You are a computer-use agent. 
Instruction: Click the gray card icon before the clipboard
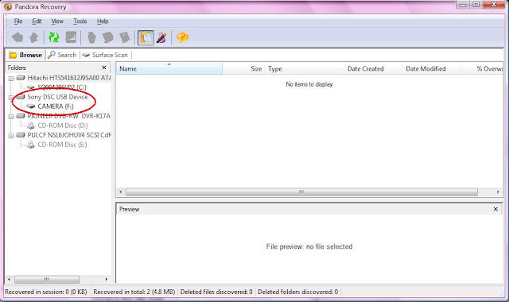point(124,37)
